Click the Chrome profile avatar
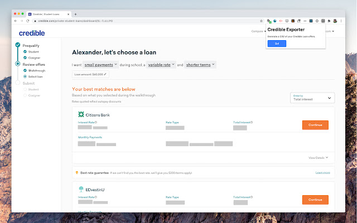This screenshot has height=223, width=357. click(335, 21)
